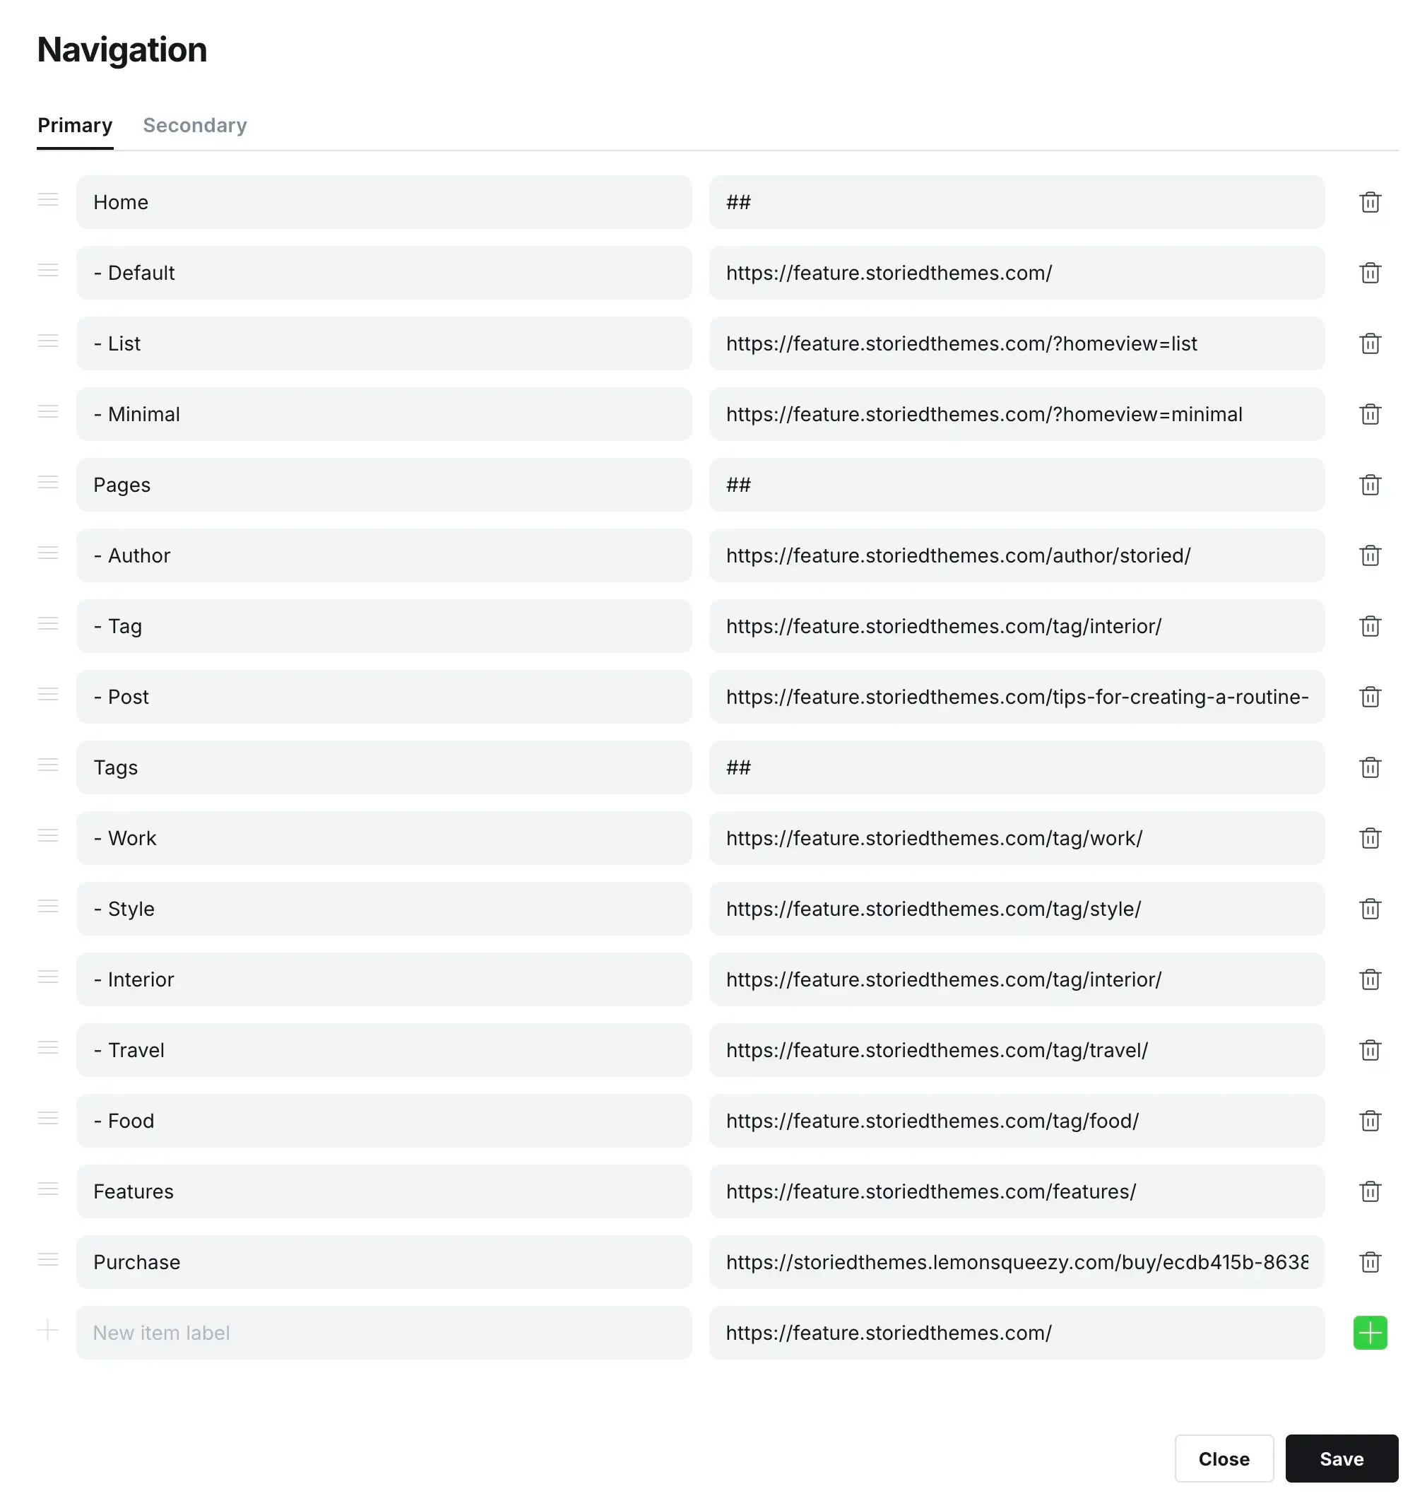Click drag handle beside Features row
The width and height of the screenshot is (1427, 1508).
48,1189
